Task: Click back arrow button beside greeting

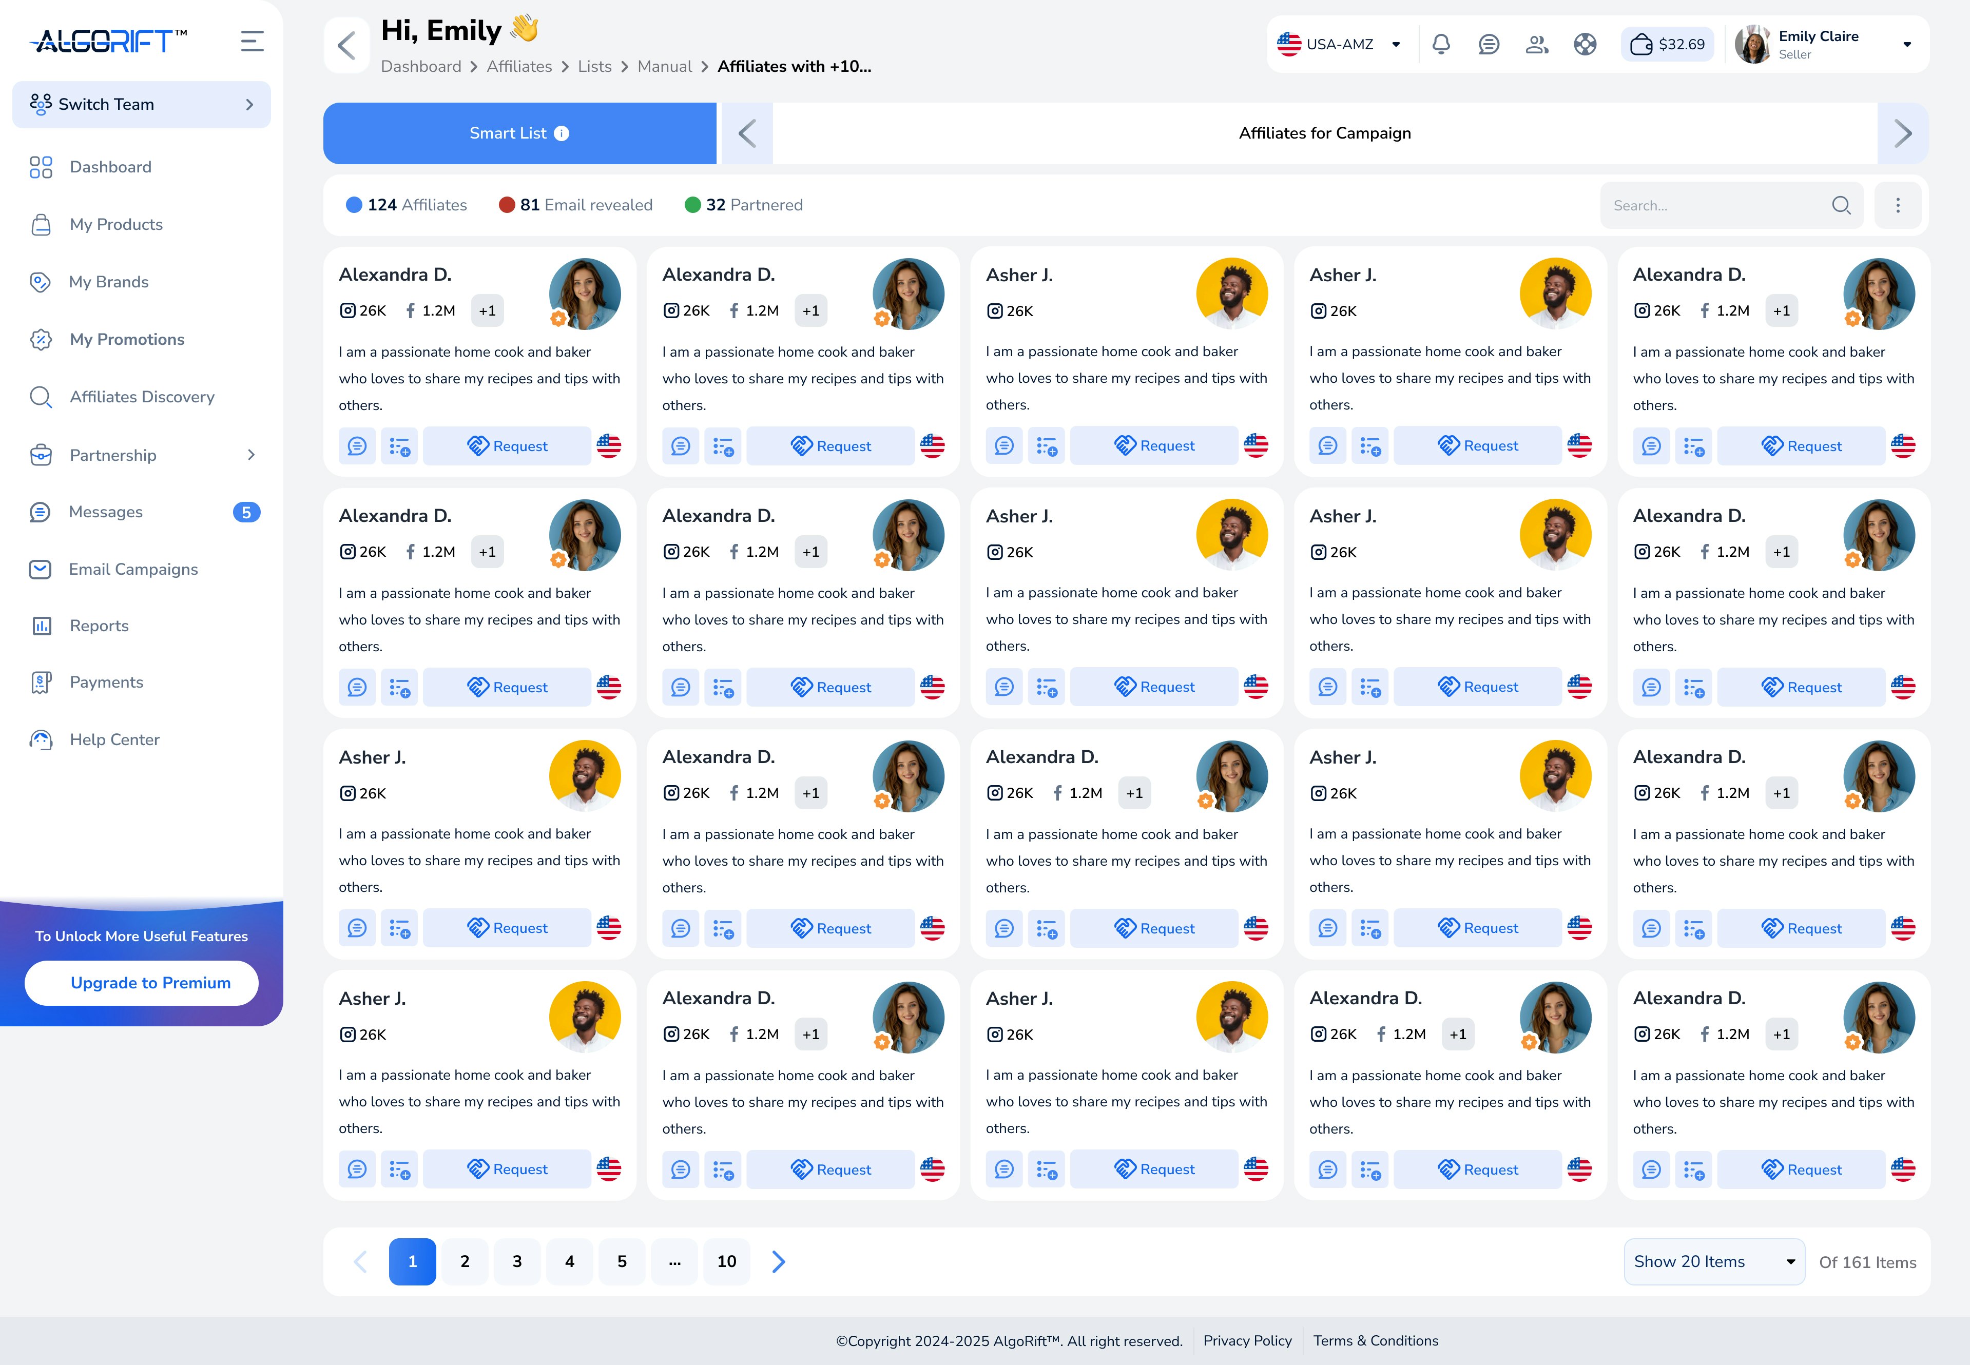Action: point(346,45)
